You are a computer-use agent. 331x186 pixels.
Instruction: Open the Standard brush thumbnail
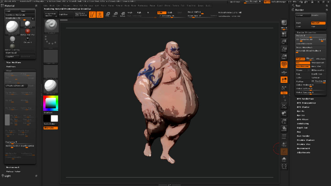[51, 26]
